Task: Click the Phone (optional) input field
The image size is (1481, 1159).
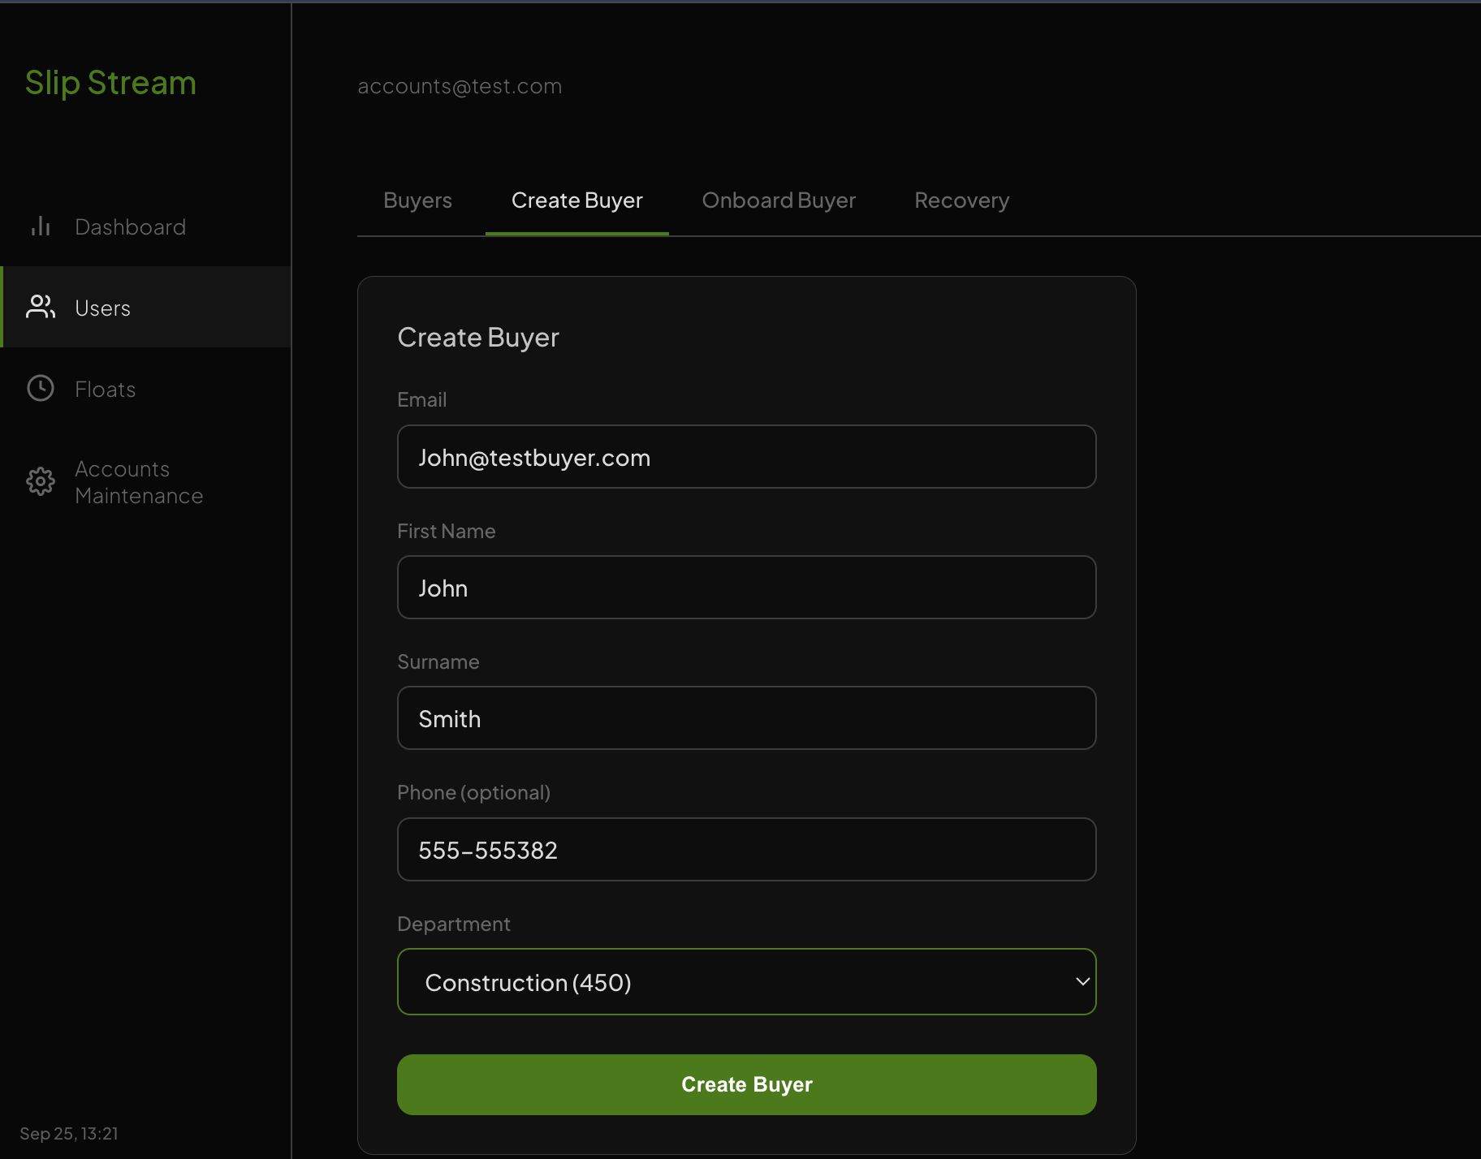Action: coord(747,850)
